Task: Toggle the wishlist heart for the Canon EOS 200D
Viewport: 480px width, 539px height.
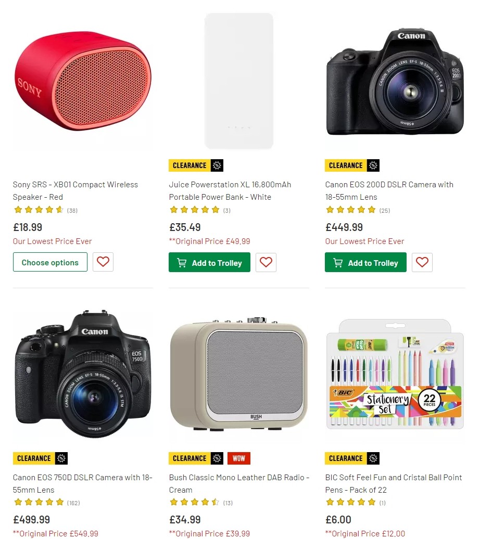Action: [422, 262]
